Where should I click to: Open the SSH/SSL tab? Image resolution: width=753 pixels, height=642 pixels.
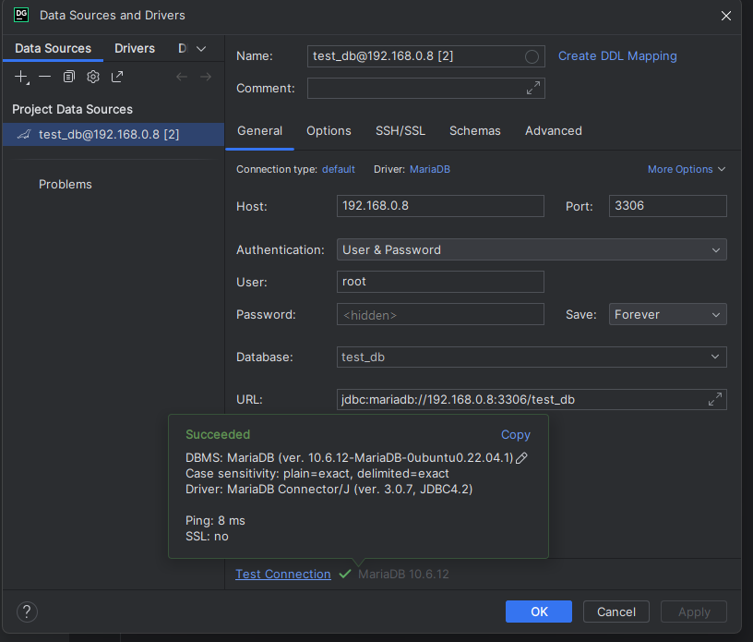coord(400,131)
